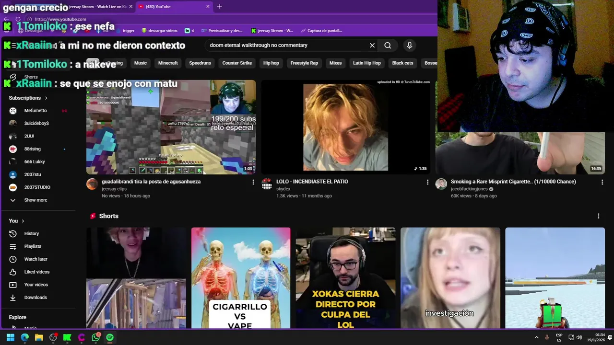Open Windows Start menu

10,337
